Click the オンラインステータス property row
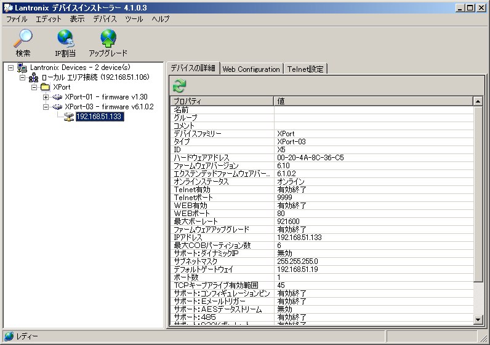Image resolution: width=490 pixels, height=345 pixels. click(322, 182)
